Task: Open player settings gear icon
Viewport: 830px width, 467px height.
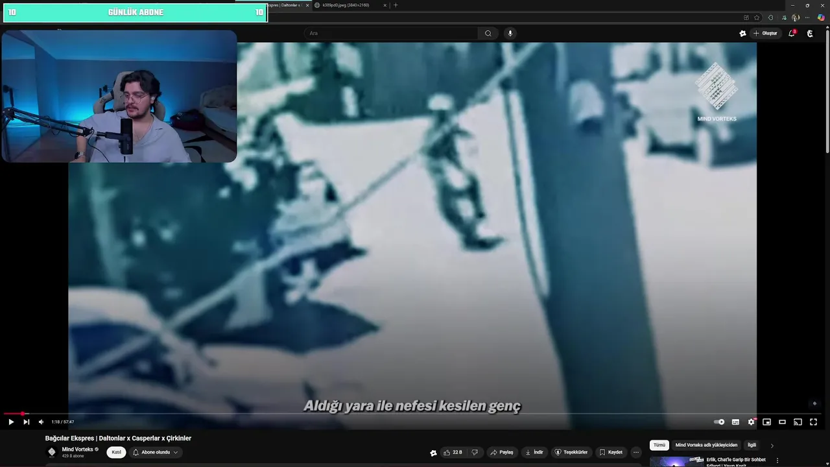Action: (x=751, y=422)
